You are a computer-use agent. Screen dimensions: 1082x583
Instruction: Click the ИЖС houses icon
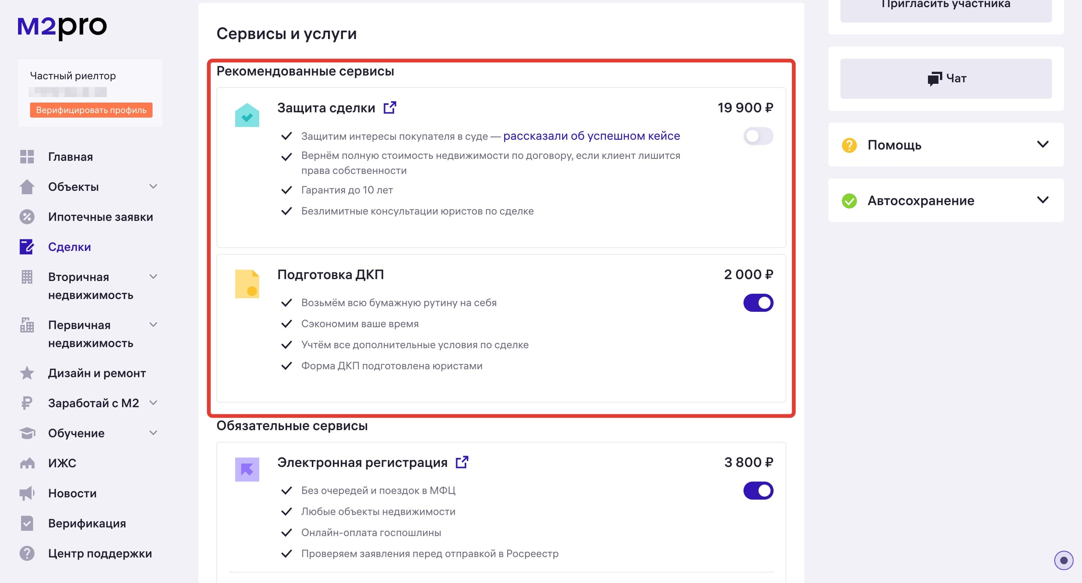pos(27,463)
